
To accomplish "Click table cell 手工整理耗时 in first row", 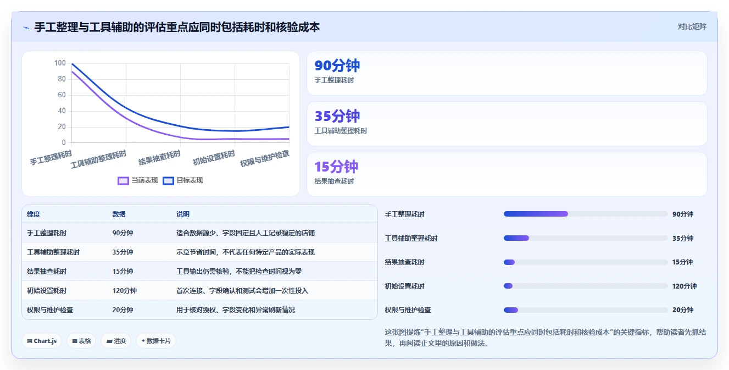I will click(x=47, y=233).
